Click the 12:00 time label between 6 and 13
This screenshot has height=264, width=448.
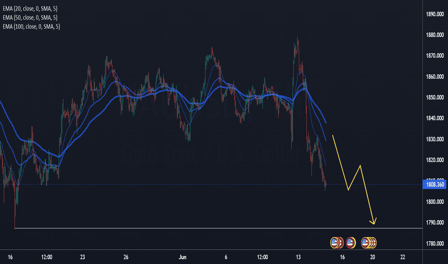pyautogui.click(x=262, y=257)
